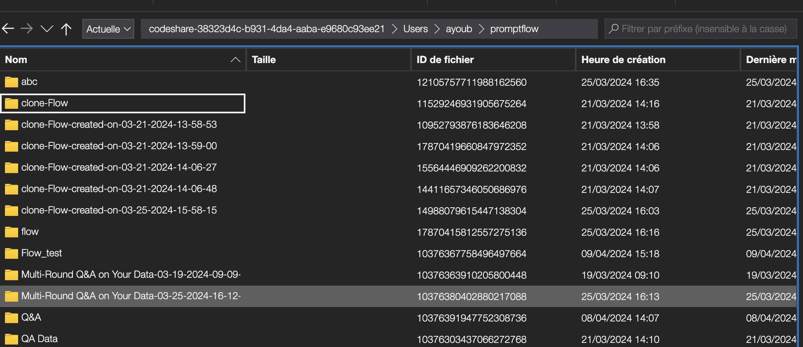Click the codeshare breadcrumb segment
This screenshot has height=347, width=803.
[267, 29]
